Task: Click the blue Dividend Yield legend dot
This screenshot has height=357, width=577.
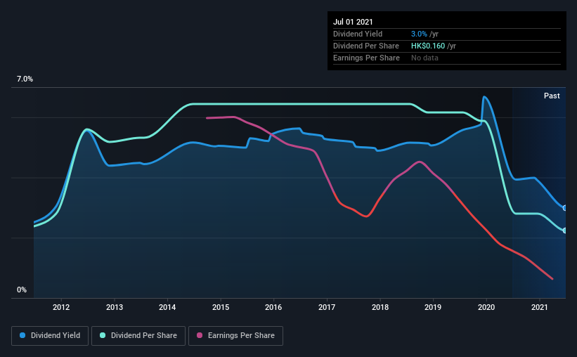Action: click(23, 336)
